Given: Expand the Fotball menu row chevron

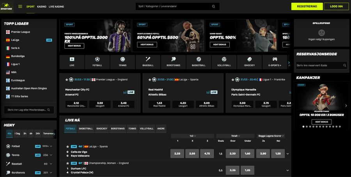Looking at the screenshot, I should (x=51, y=146).
